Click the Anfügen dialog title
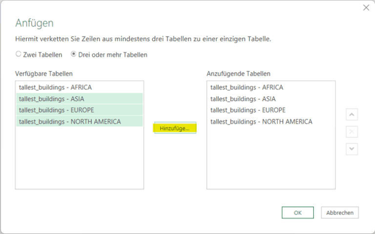375x234 pixels. (x=34, y=23)
